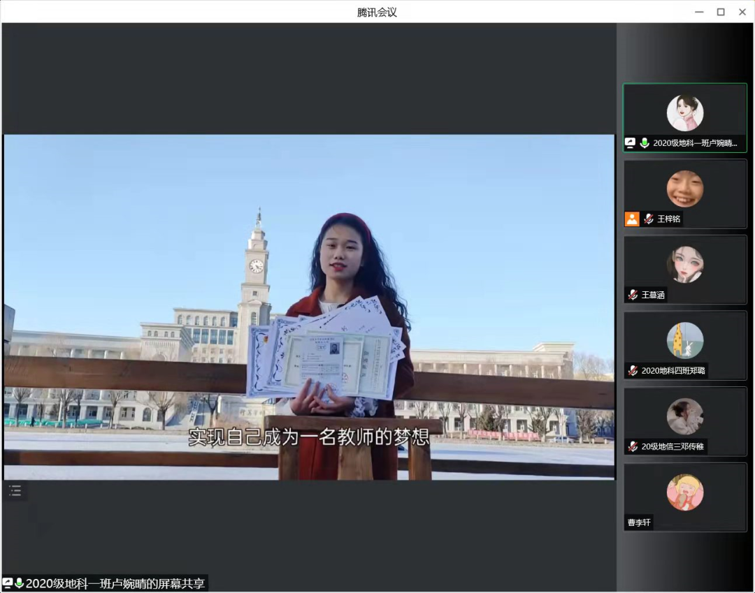Click the orange host icon beside 王梓铭

tap(632, 219)
